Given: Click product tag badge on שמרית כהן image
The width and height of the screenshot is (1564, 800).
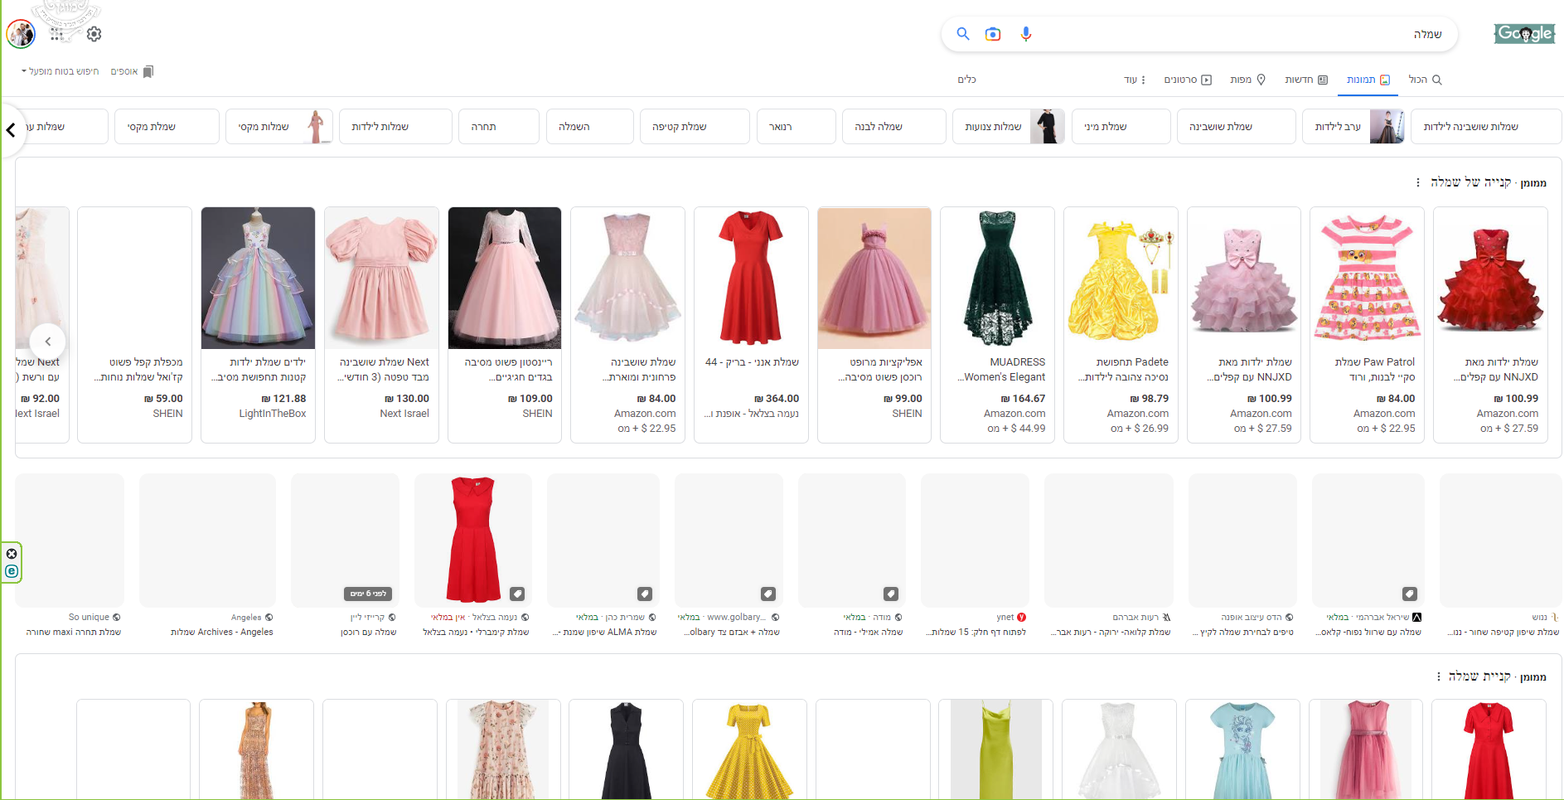Looking at the screenshot, I should (x=645, y=594).
